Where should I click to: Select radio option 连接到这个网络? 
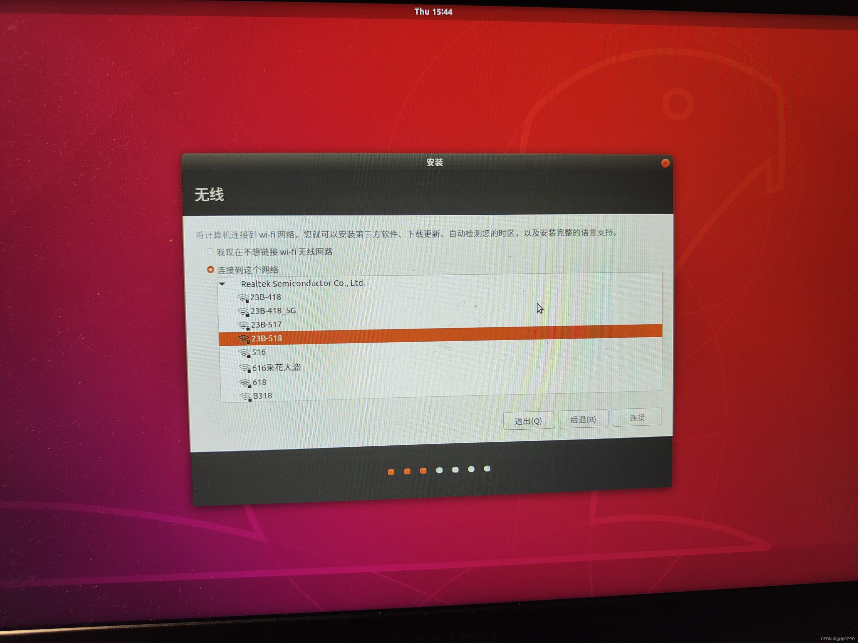click(210, 270)
